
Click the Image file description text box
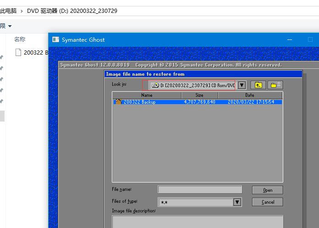tap(198, 222)
